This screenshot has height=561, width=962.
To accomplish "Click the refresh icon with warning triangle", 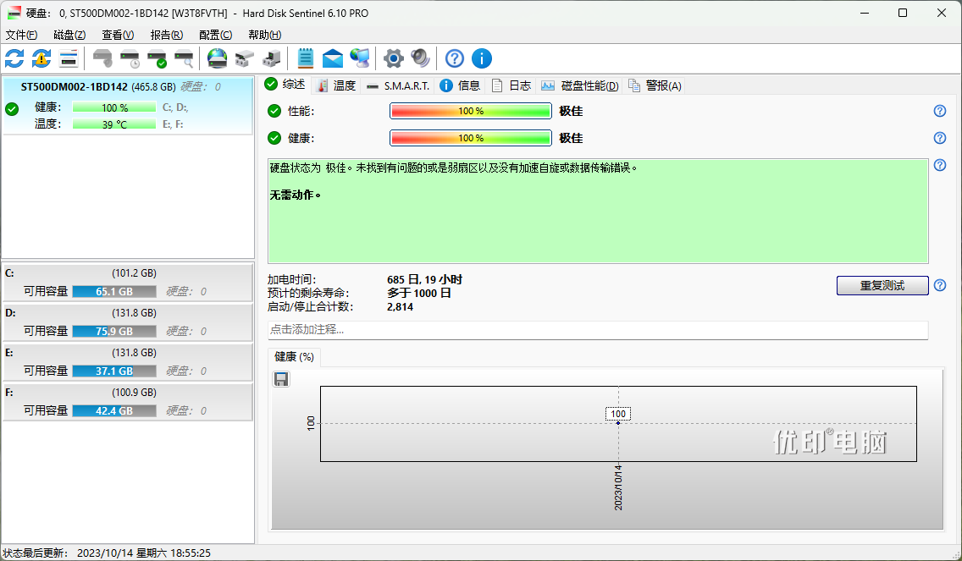I will pos(41,59).
